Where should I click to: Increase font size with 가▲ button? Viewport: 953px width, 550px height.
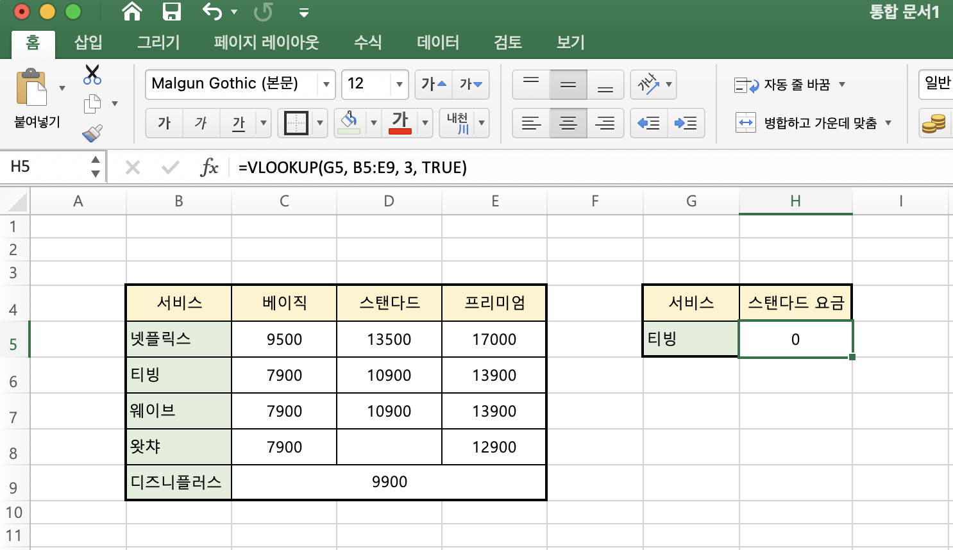coord(434,84)
